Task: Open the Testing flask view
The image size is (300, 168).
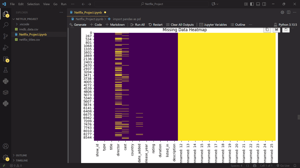Action: pos(6,70)
